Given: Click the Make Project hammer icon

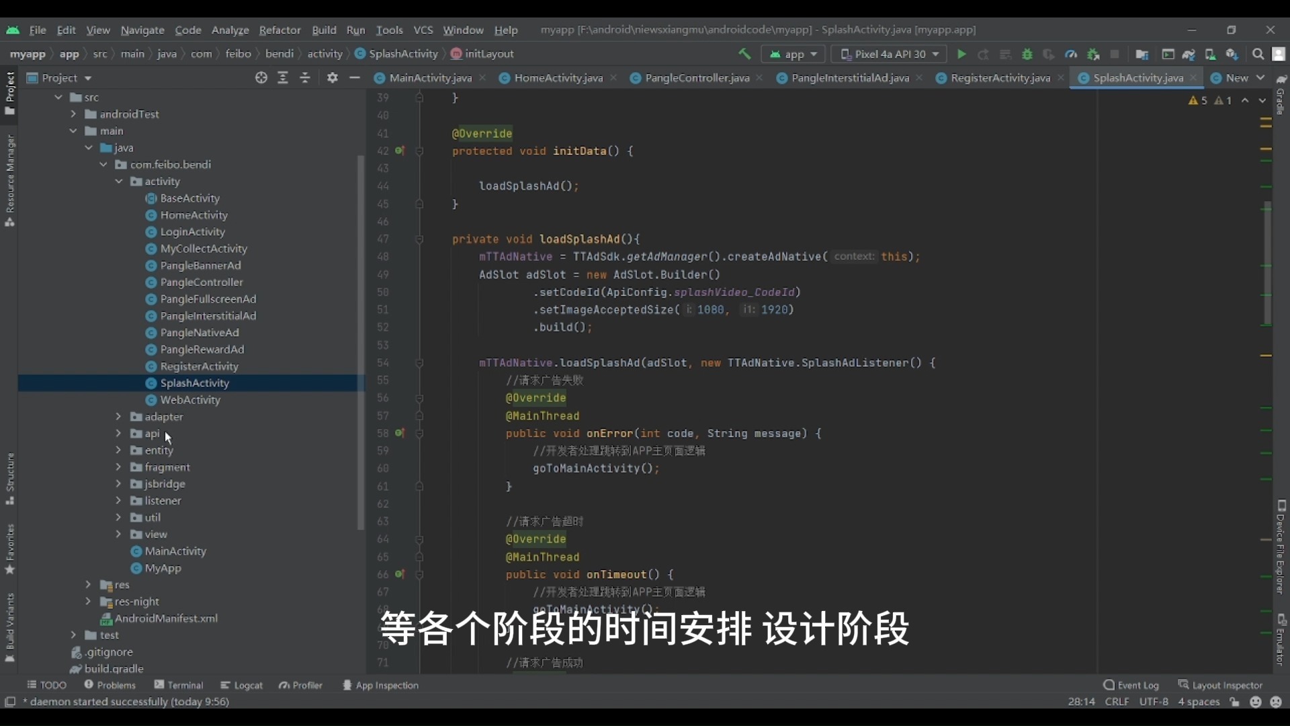Looking at the screenshot, I should click(744, 54).
